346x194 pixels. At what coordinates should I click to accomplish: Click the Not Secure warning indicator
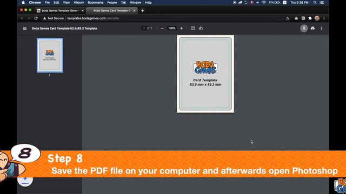click(x=54, y=18)
